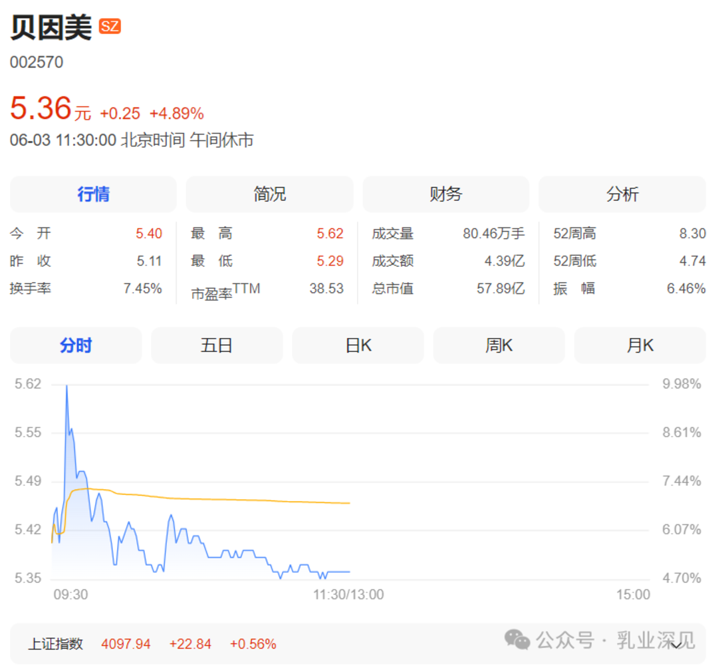Click the 最低 value 5.29
This screenshot has width=718, height=668.
(330, 261)
